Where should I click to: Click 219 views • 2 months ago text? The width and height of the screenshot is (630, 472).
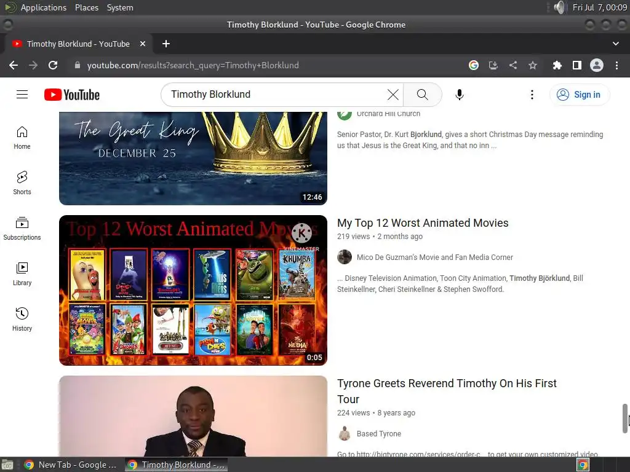click(x=380, y=237)
